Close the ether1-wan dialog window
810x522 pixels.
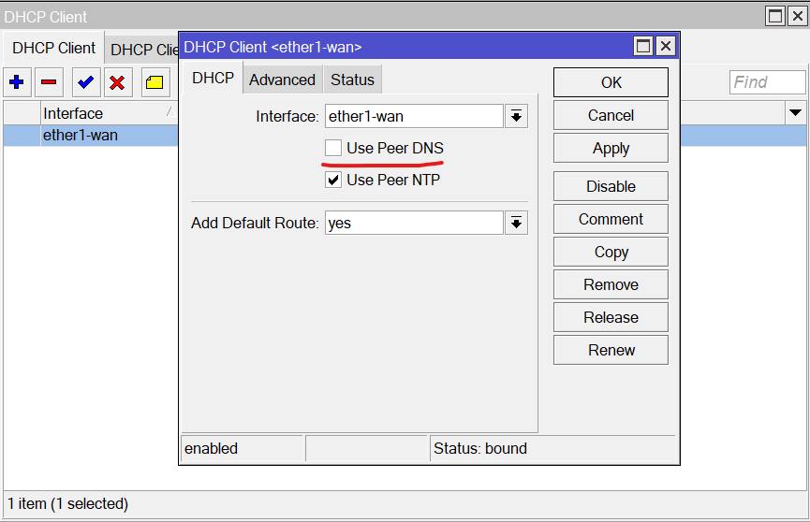click(666, 47)
